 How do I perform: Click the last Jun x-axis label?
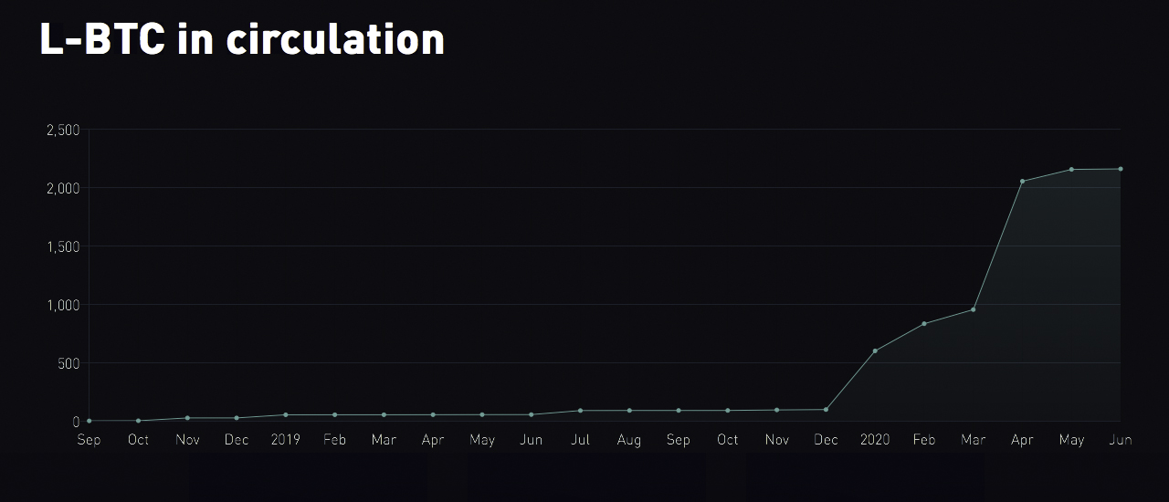(x=1121, y=440)
